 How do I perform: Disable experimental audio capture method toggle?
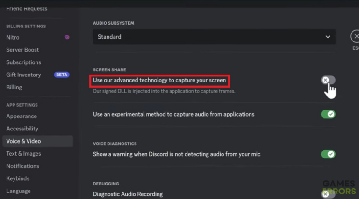328,114
